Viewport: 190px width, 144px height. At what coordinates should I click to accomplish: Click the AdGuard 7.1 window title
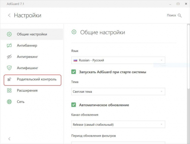[16, 4]
